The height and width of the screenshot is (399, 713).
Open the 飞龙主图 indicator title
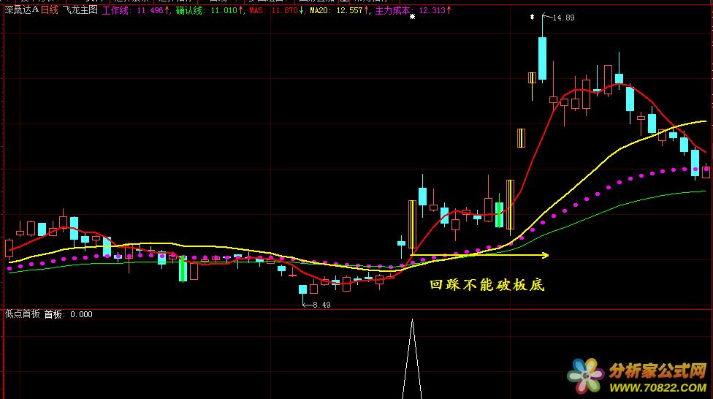coord(80,10)
